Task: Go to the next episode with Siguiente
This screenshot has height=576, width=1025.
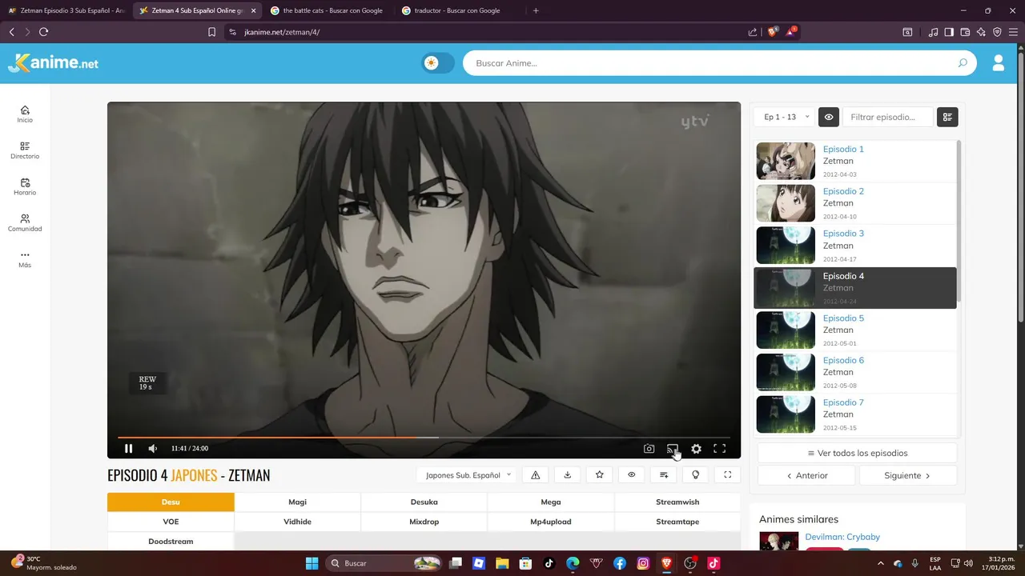Action: click(x=908, y=475)
